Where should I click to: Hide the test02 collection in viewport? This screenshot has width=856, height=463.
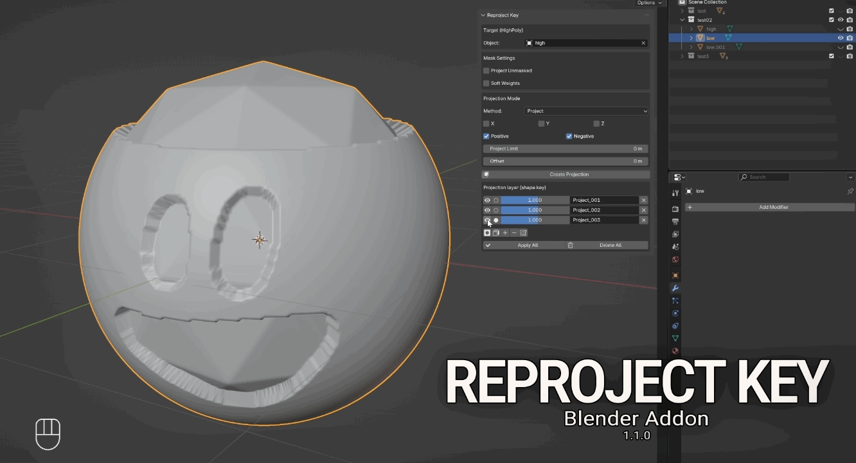(x=841, y=20)
